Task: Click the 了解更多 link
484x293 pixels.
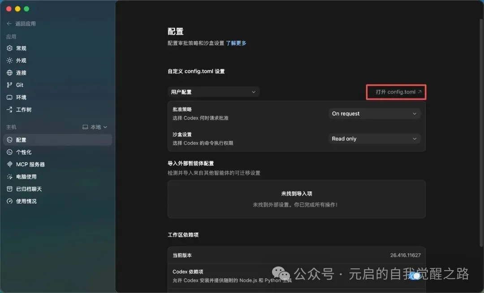Action: click(236, 43)
